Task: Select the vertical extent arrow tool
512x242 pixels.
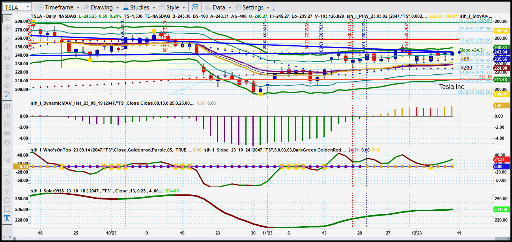Action: [x=7, y=67]
